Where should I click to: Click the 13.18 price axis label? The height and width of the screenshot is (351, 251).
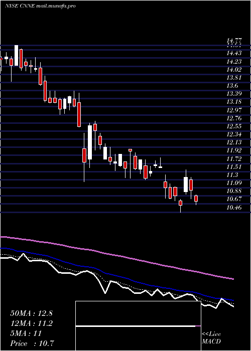pyautogui.click(x=234, y=102)
